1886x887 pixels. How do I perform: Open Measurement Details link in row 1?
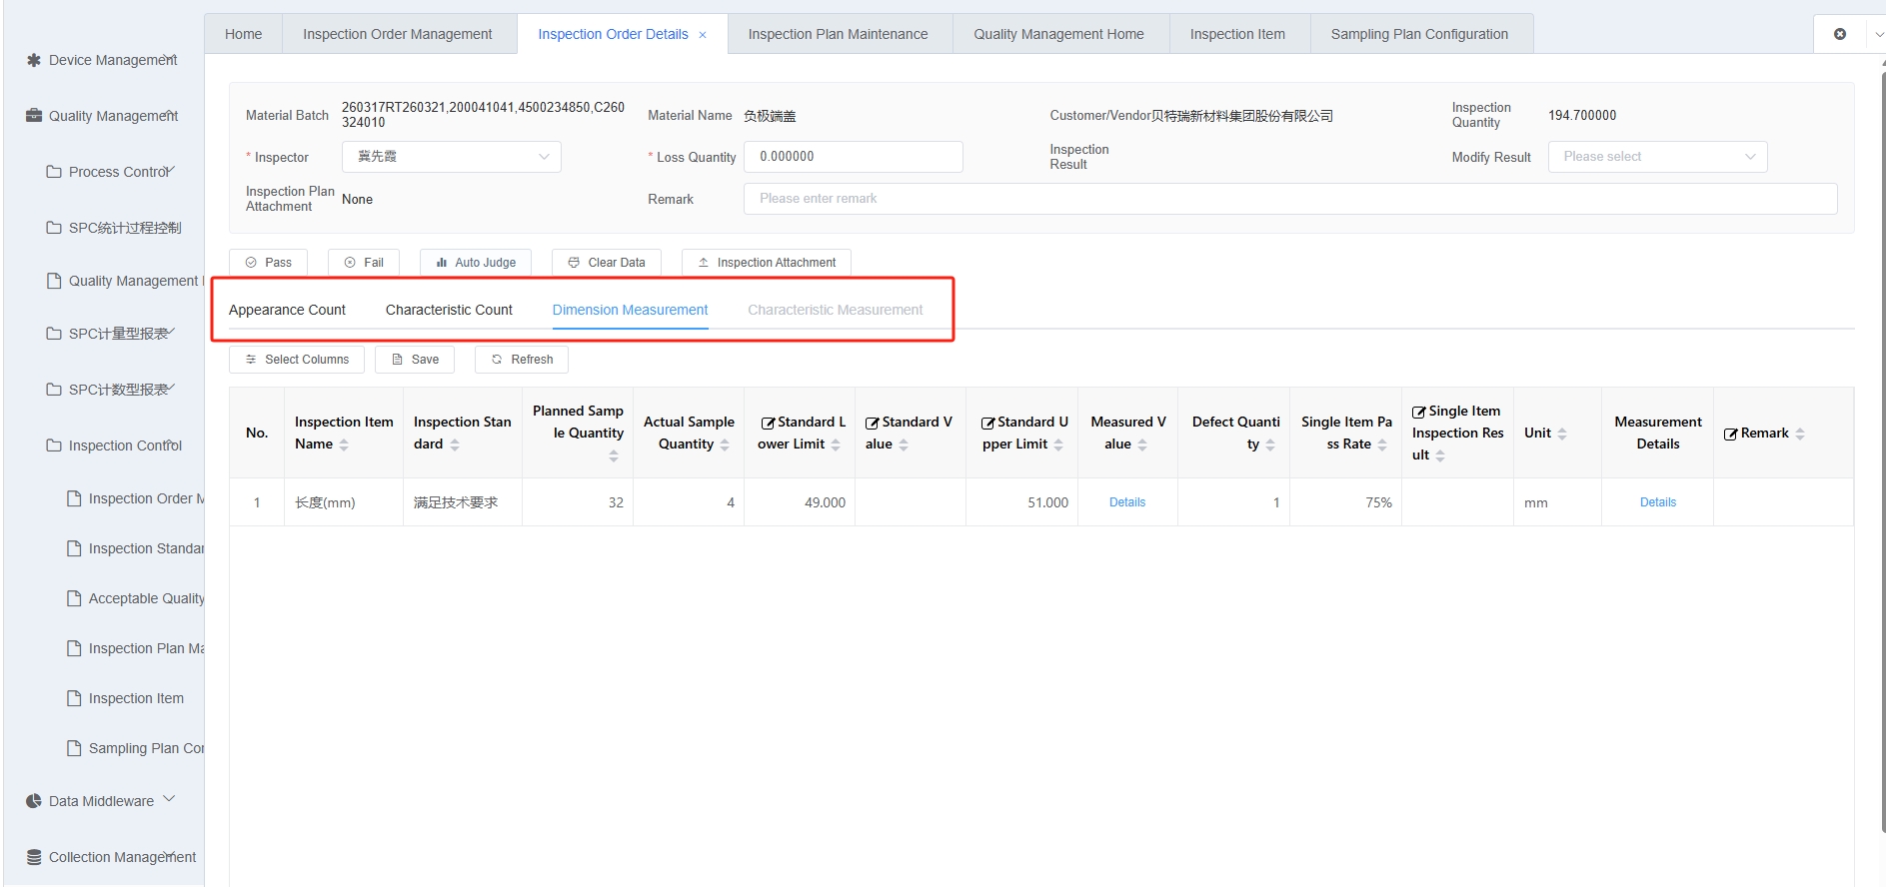1658,502
